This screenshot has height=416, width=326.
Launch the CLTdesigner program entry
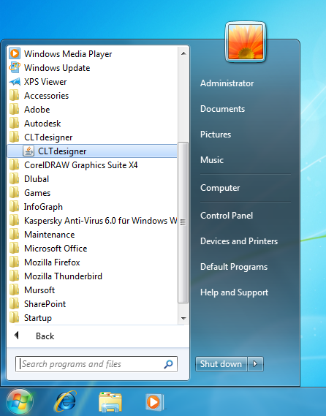(92, 151)
